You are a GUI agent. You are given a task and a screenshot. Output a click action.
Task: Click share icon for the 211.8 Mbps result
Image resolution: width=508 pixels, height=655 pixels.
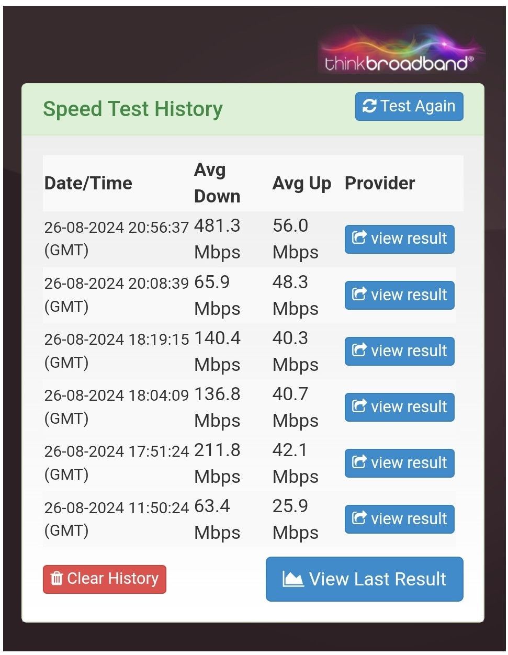359,462
